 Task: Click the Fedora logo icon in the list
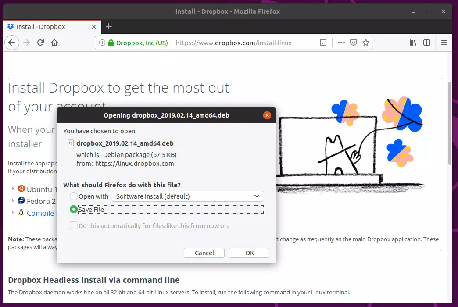coord(21,201)
